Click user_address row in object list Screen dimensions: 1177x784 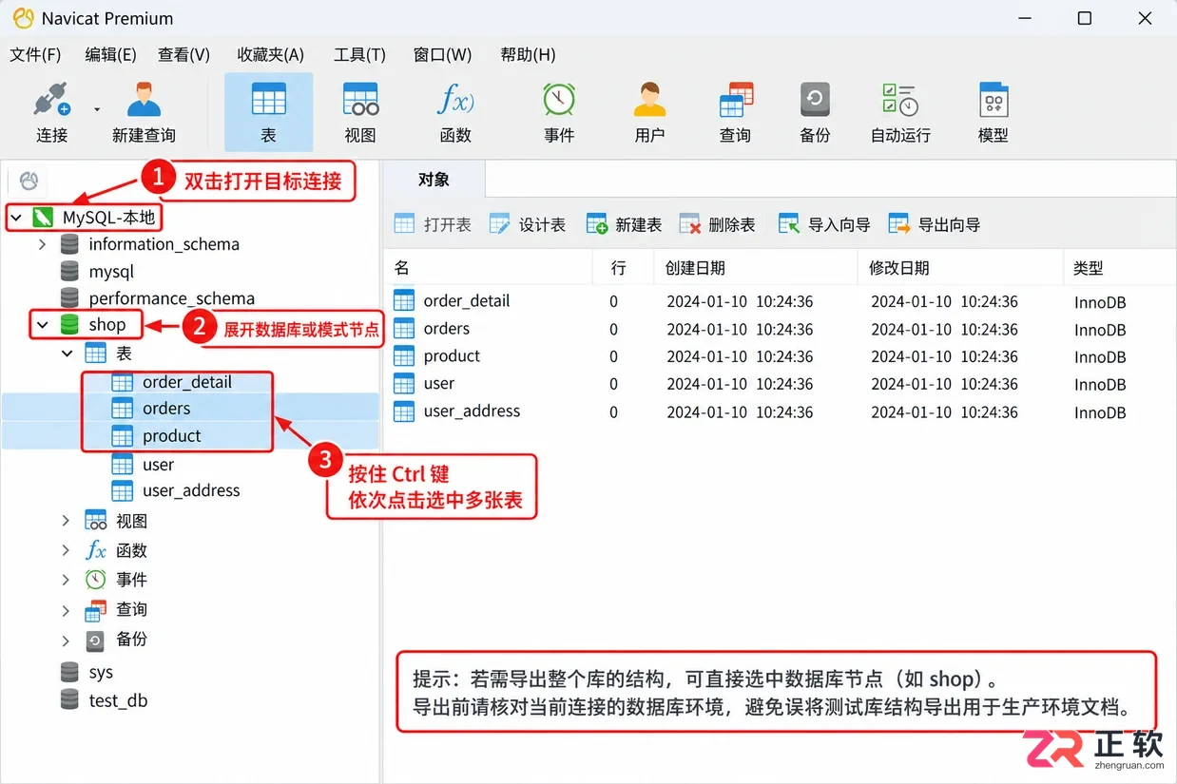click(779, 411)
